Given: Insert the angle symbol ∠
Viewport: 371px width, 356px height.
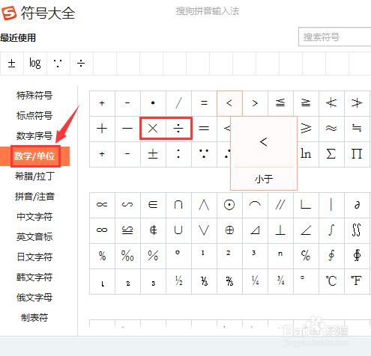Looking at the screenshot, I should pos(306,230).
